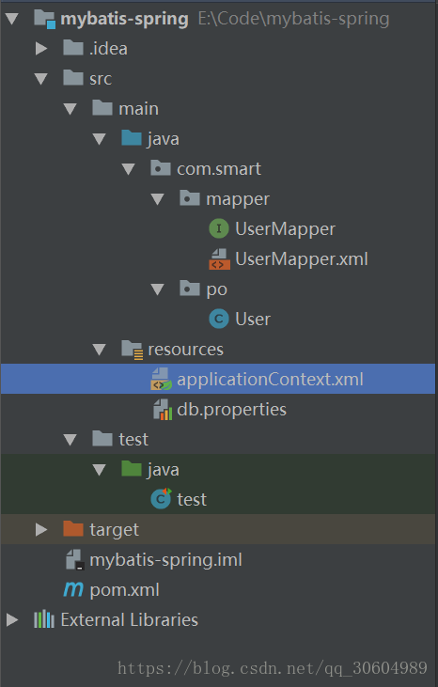Click the orange target folder icon
The height and width of the screenshot is (687, 438).
[x=73, y=529]
